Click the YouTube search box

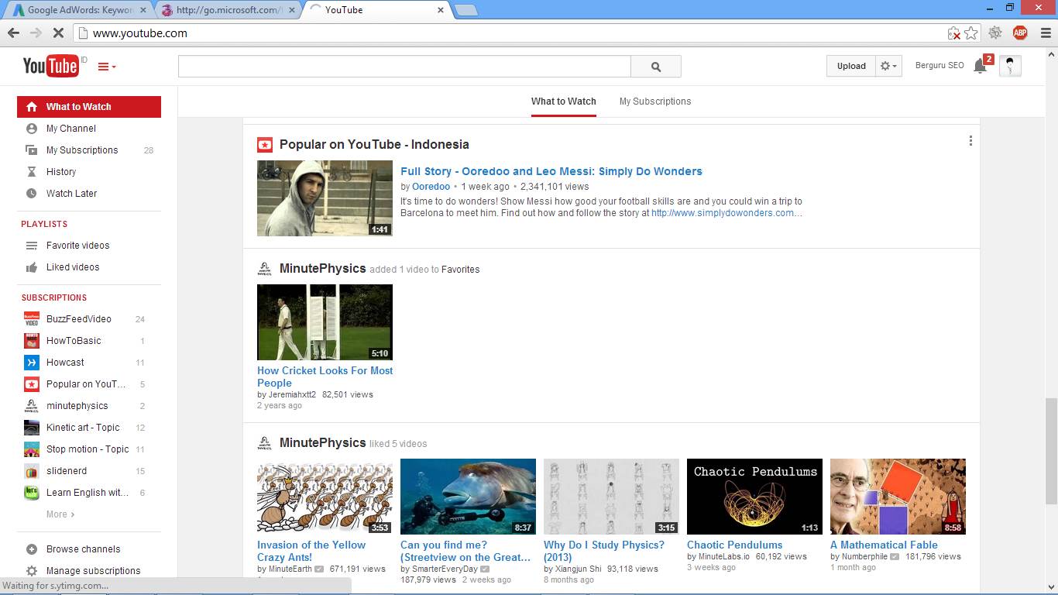(404, 67)
